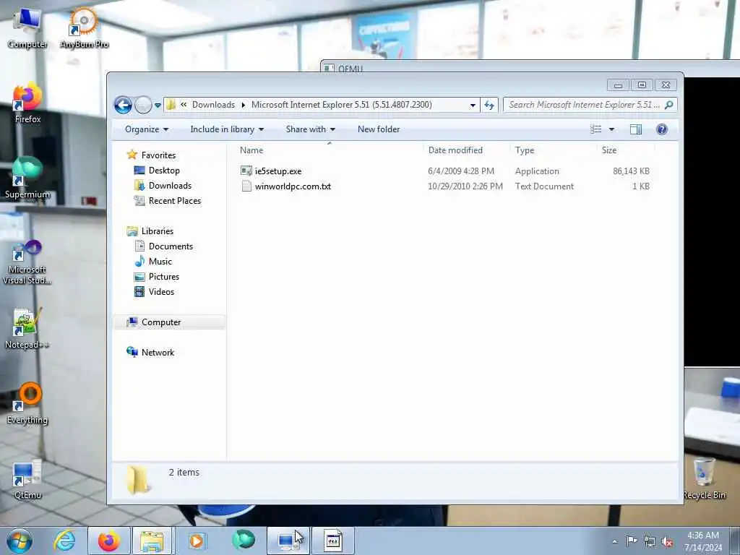
Task: Click the Downloads breadcrumb in address bar
Action: 213,105
